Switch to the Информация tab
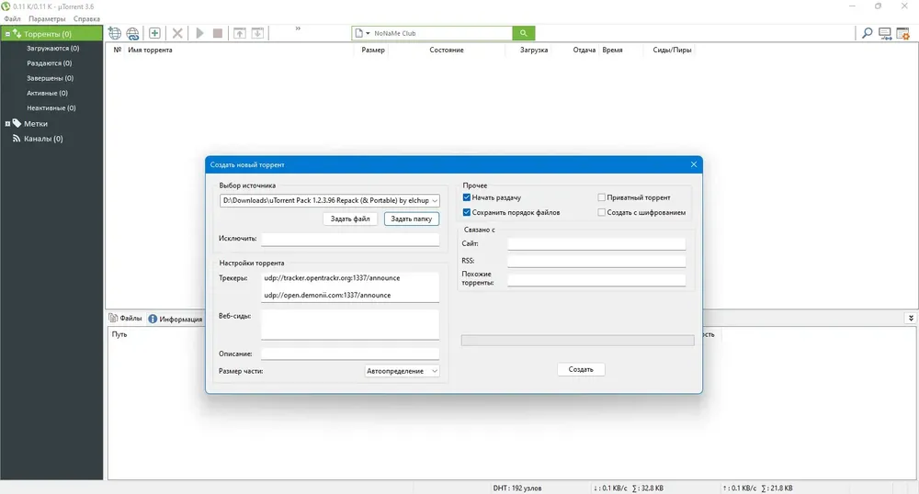The width and height of the screenshot is (919, 494). click(176, 319)
